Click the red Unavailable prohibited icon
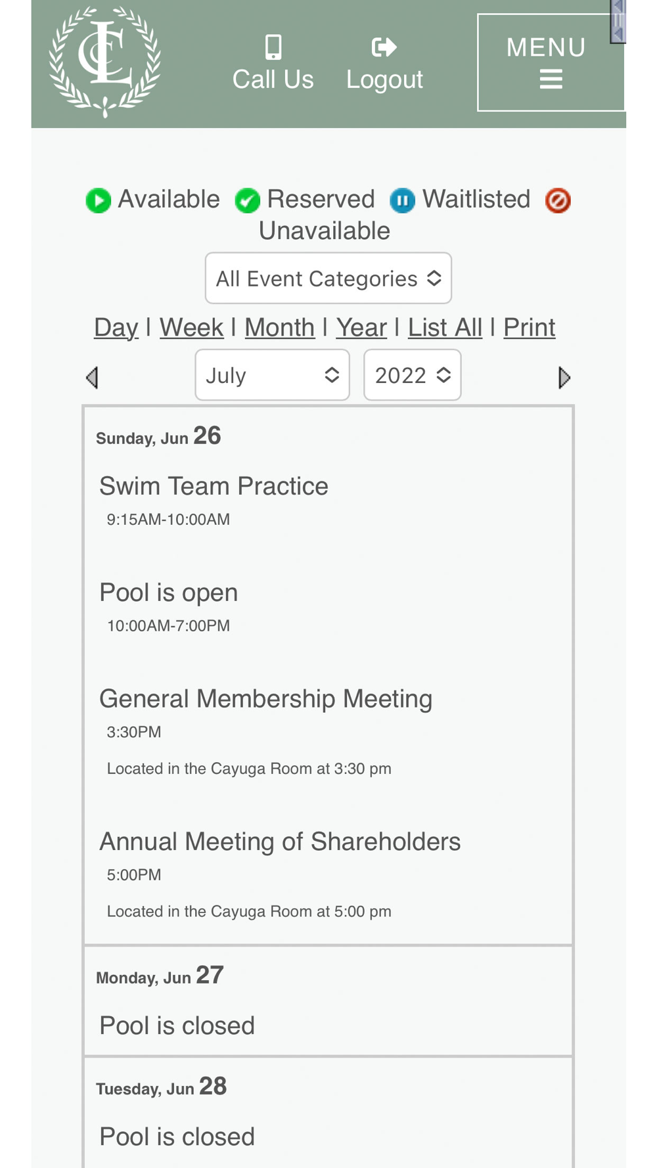657x1168 pixels. point(558,200)
